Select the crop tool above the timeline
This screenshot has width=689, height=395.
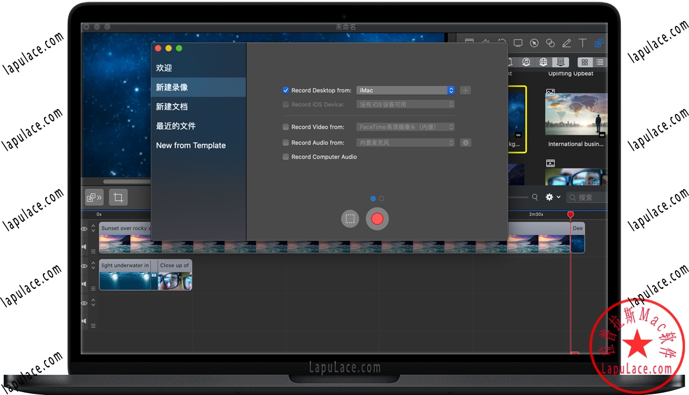pos(118,197)
